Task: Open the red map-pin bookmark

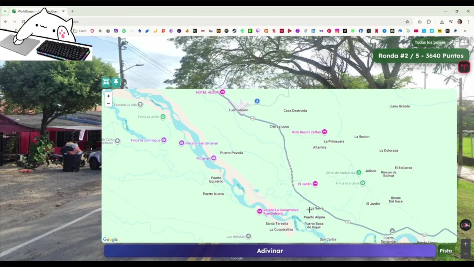Action: (x=92, y=31)
